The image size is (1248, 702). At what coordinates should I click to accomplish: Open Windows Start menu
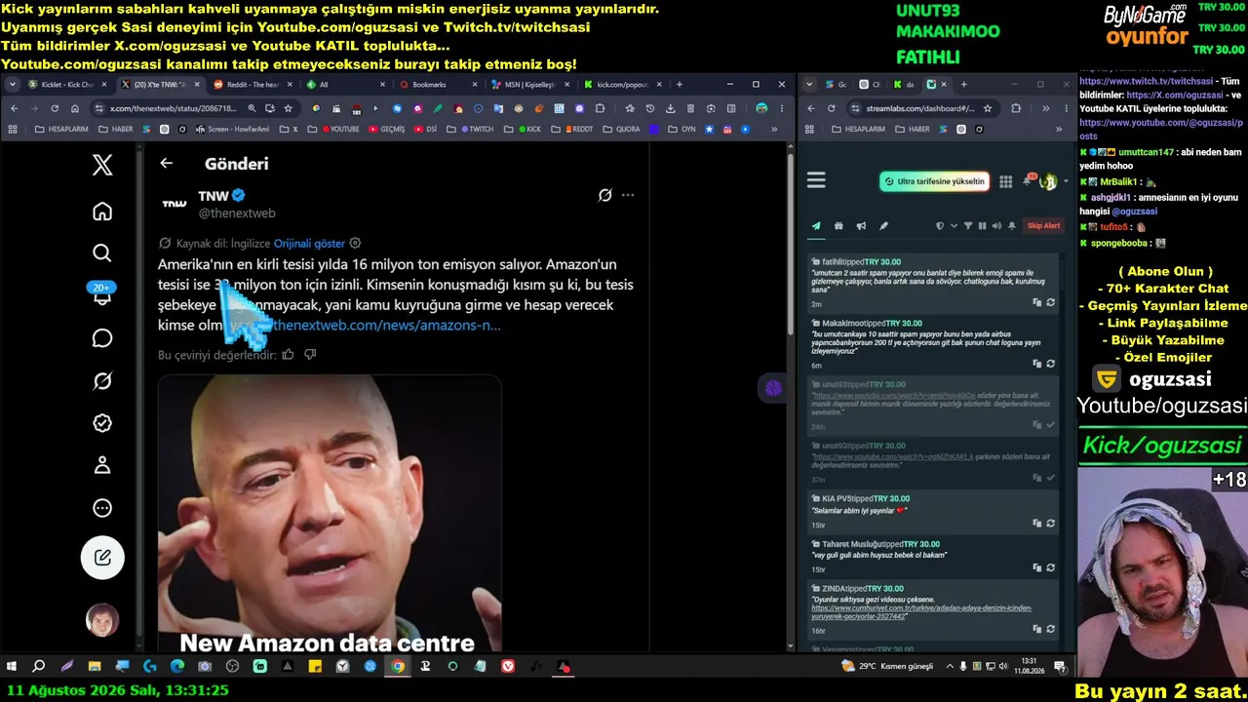(12, 667)
